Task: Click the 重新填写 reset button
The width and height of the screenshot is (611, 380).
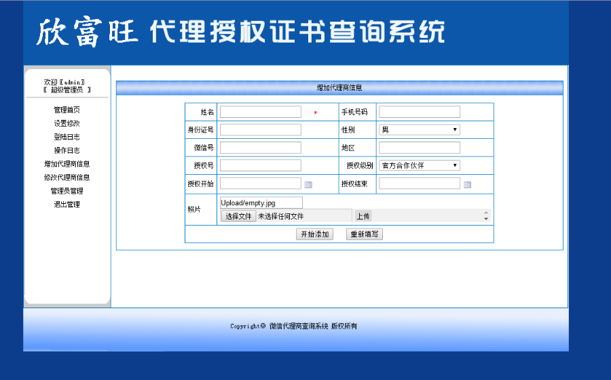Action: pyautogui.click(x=365, y=234)
